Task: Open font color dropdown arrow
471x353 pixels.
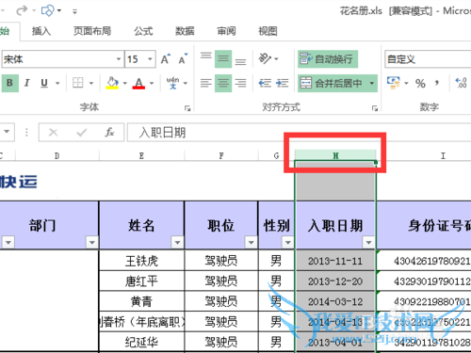Action: [152, 83]
